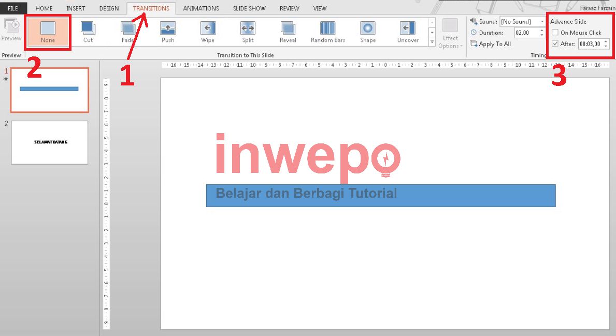Apply the Push transition
Viewport: 616px width, 336px height.
168,32
